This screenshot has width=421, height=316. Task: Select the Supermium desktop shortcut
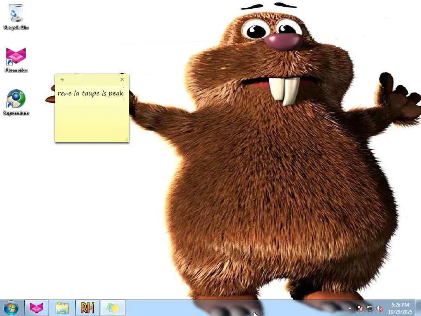(x=16, y=102)
